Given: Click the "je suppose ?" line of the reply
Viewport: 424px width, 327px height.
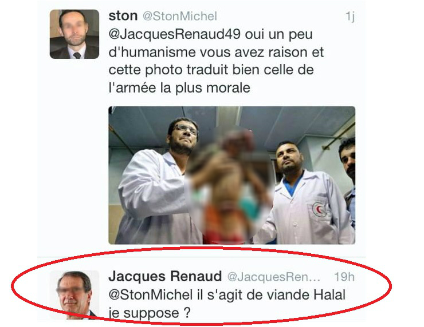Looking at the screenshot, I should 150,313.
